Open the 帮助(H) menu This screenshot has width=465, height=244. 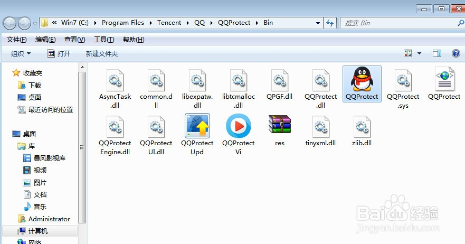pyautogui.click(x=134, y=40)
